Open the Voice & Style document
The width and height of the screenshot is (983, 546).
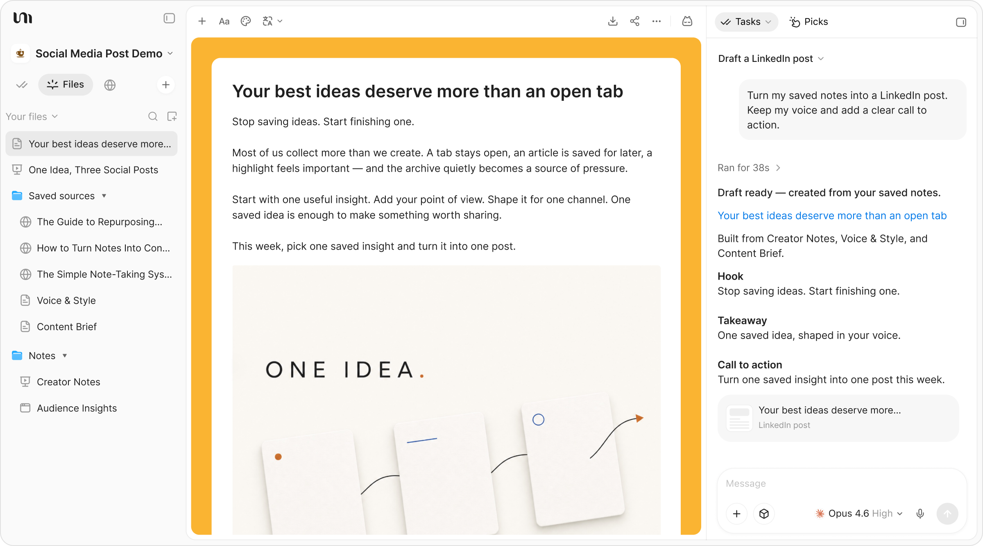point(91,300)
